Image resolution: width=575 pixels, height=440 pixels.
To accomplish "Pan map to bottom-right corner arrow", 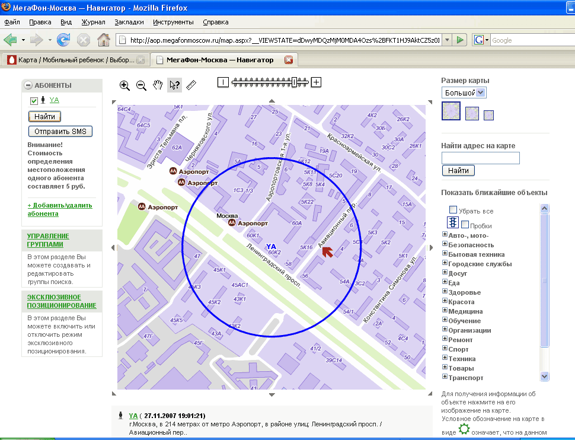I will [430, 393].
